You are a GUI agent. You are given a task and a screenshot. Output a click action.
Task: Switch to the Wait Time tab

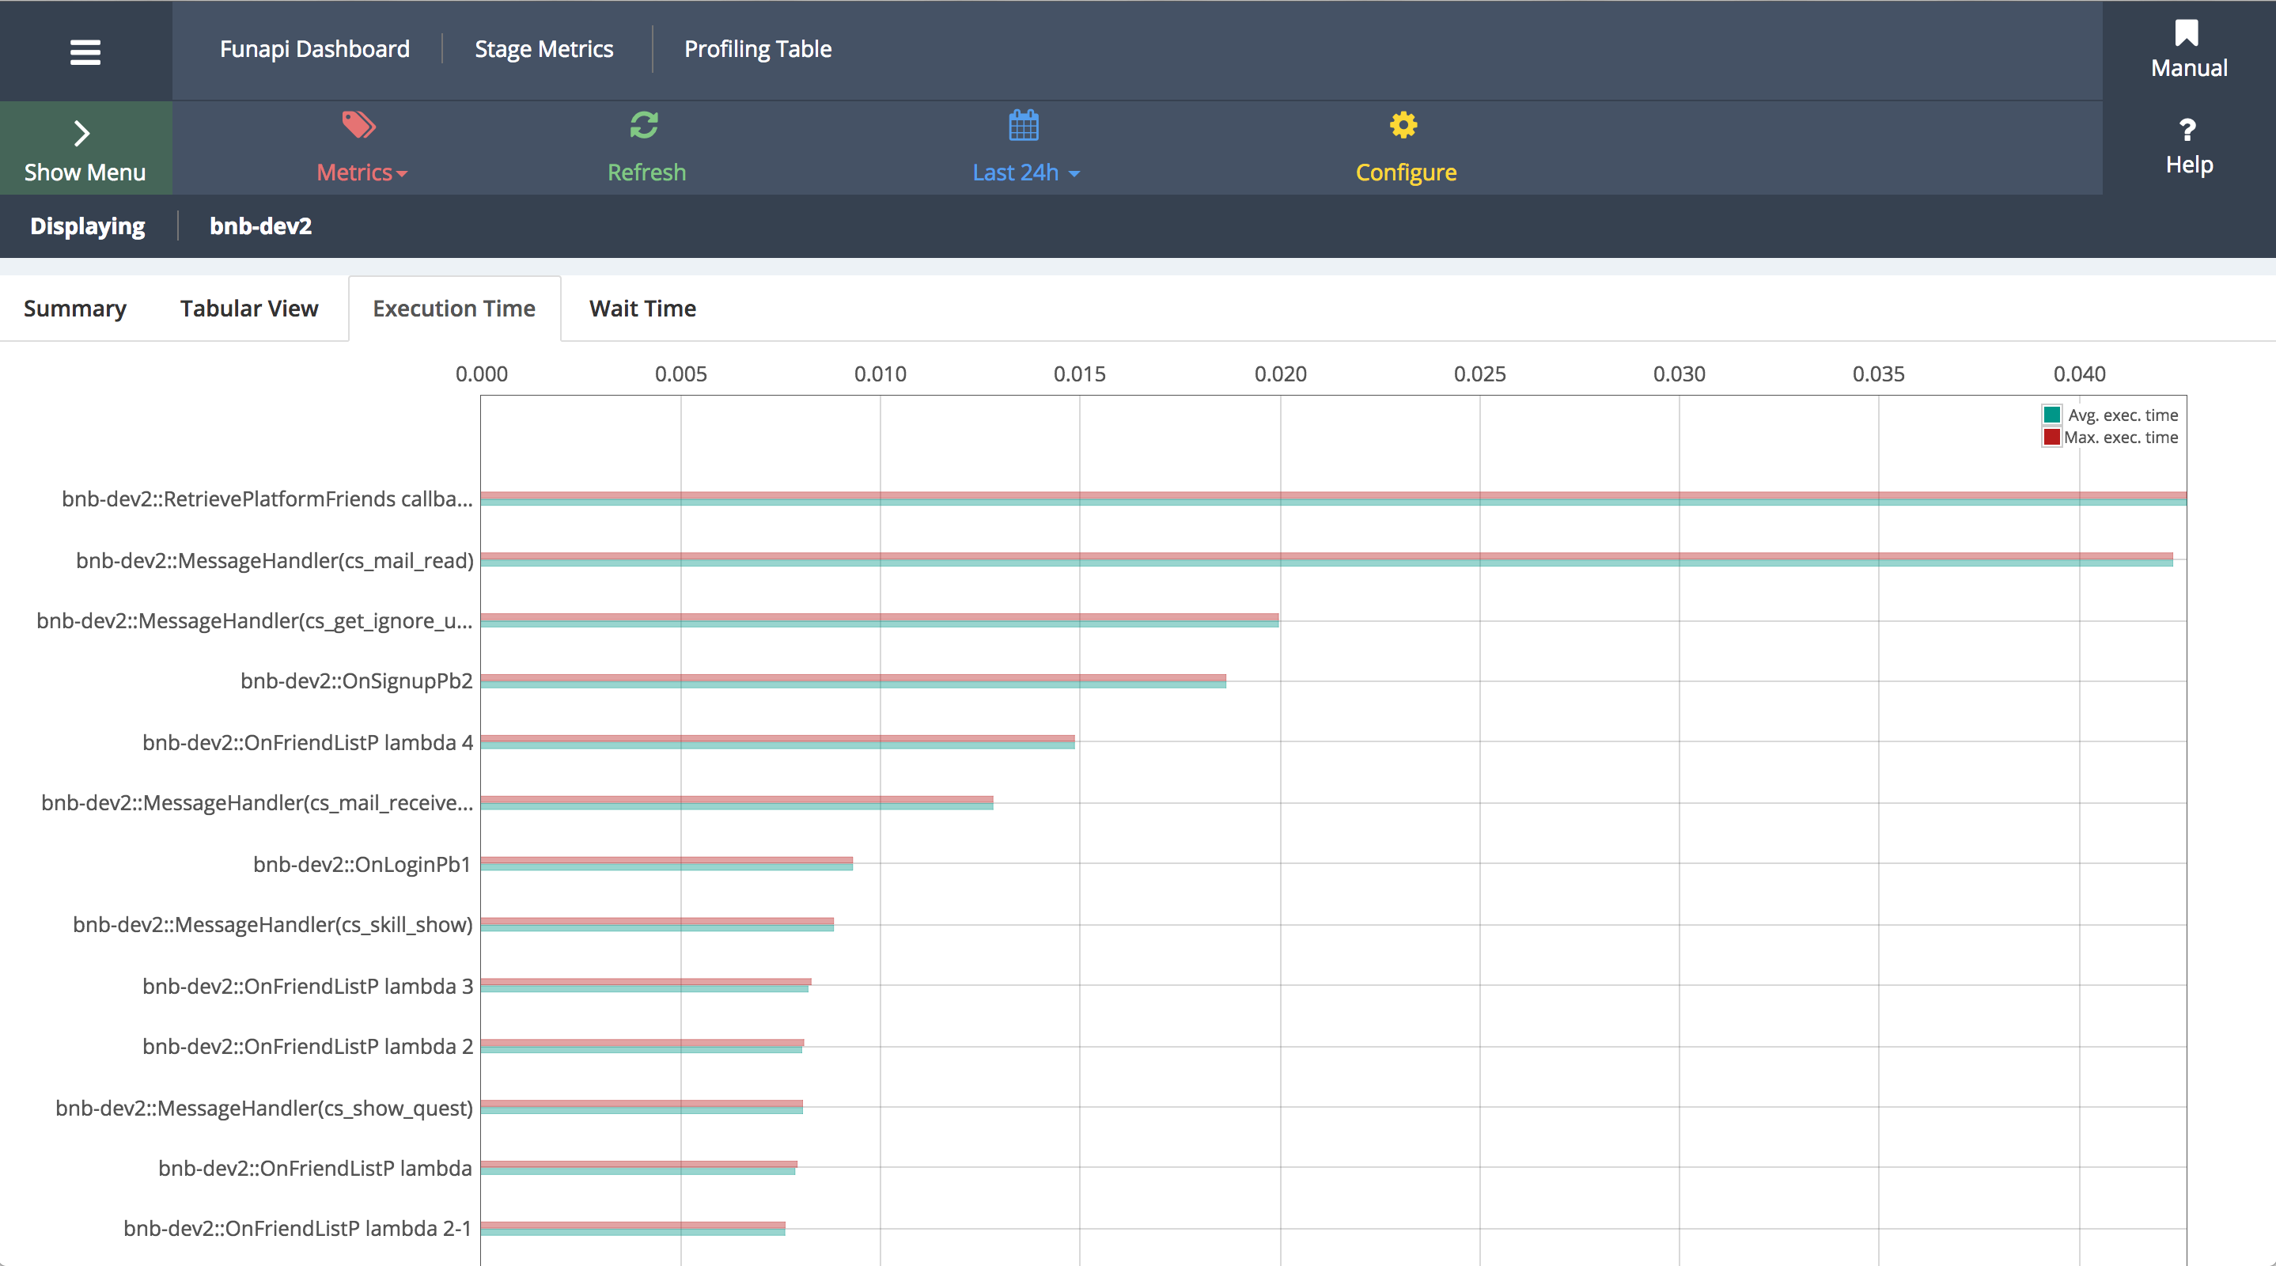point(642,309)
